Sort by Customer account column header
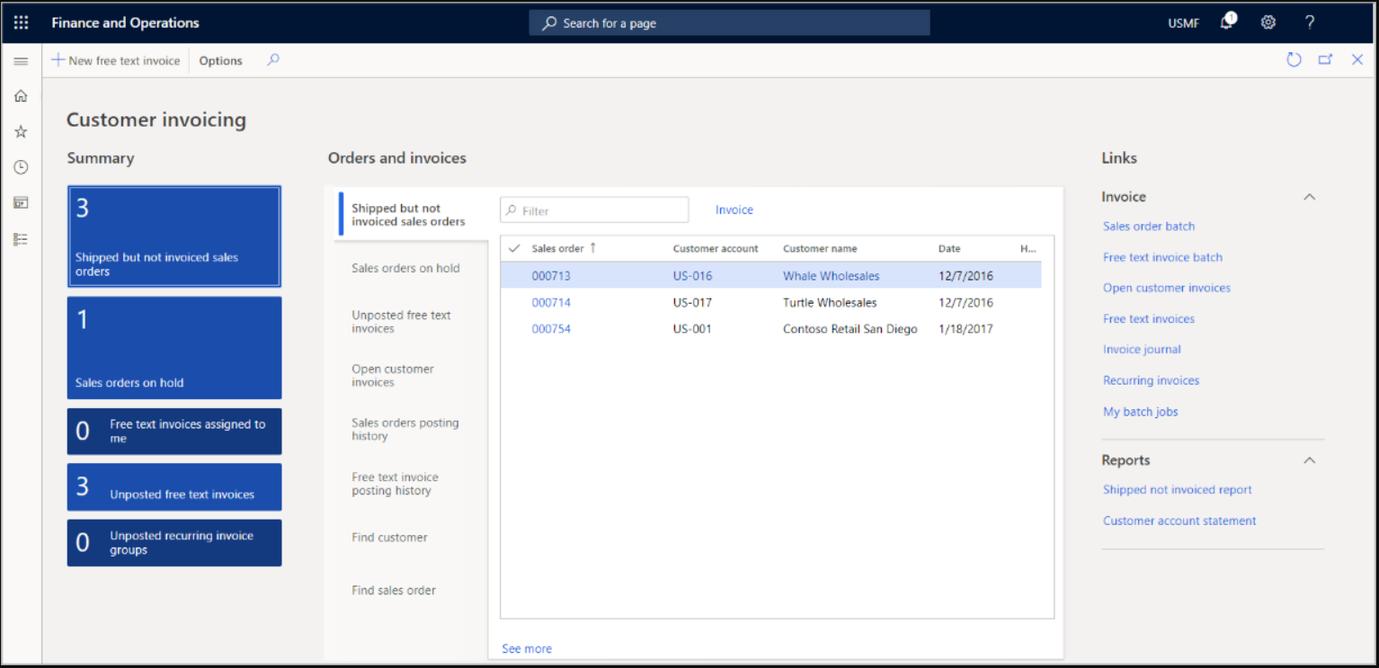Viewport: 1379px width, 668px height. [x=716, y=248]
